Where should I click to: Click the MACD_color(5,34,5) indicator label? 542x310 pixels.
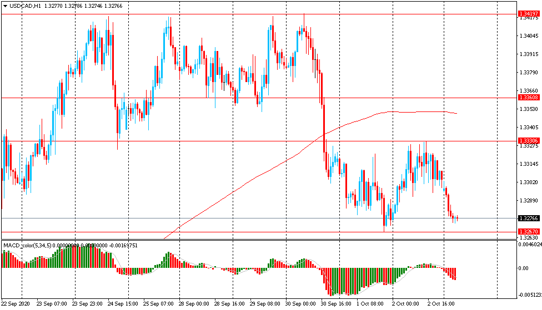click(28, 246)
